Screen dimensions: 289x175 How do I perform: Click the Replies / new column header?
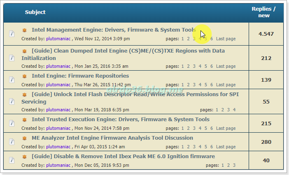pos(263,12)
